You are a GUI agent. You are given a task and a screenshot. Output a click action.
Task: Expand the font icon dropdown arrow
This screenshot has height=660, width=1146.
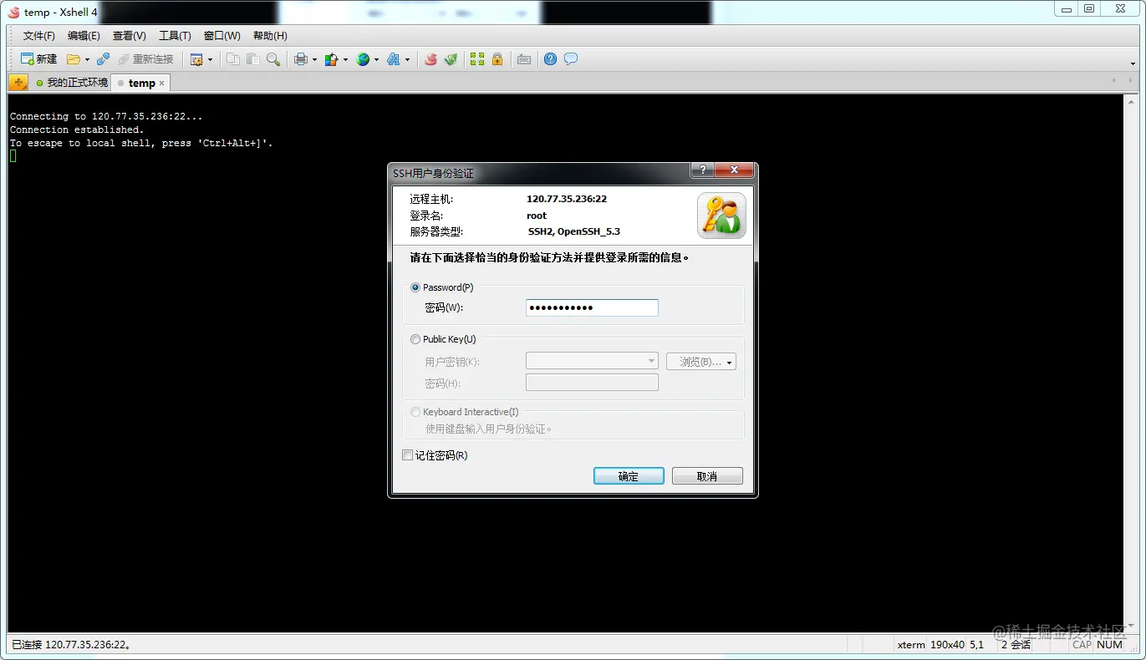[x=407, y=59]
